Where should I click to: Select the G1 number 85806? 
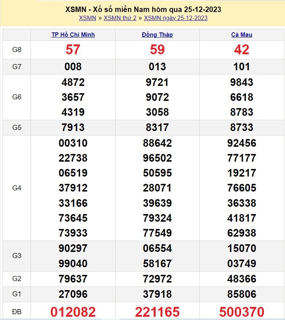tap(242, 294)
